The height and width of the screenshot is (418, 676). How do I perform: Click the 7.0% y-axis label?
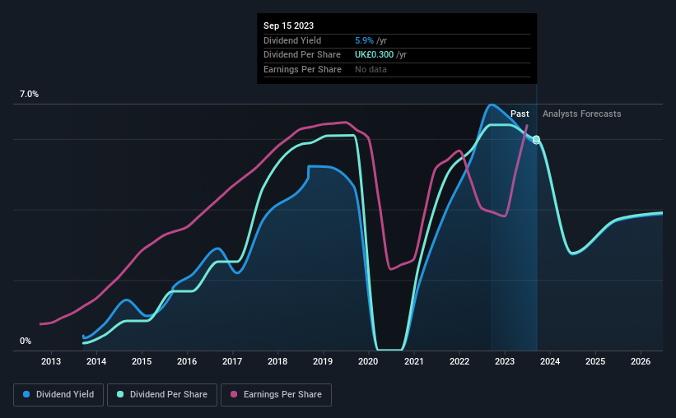pyautogui.click(x=29, y=95)
